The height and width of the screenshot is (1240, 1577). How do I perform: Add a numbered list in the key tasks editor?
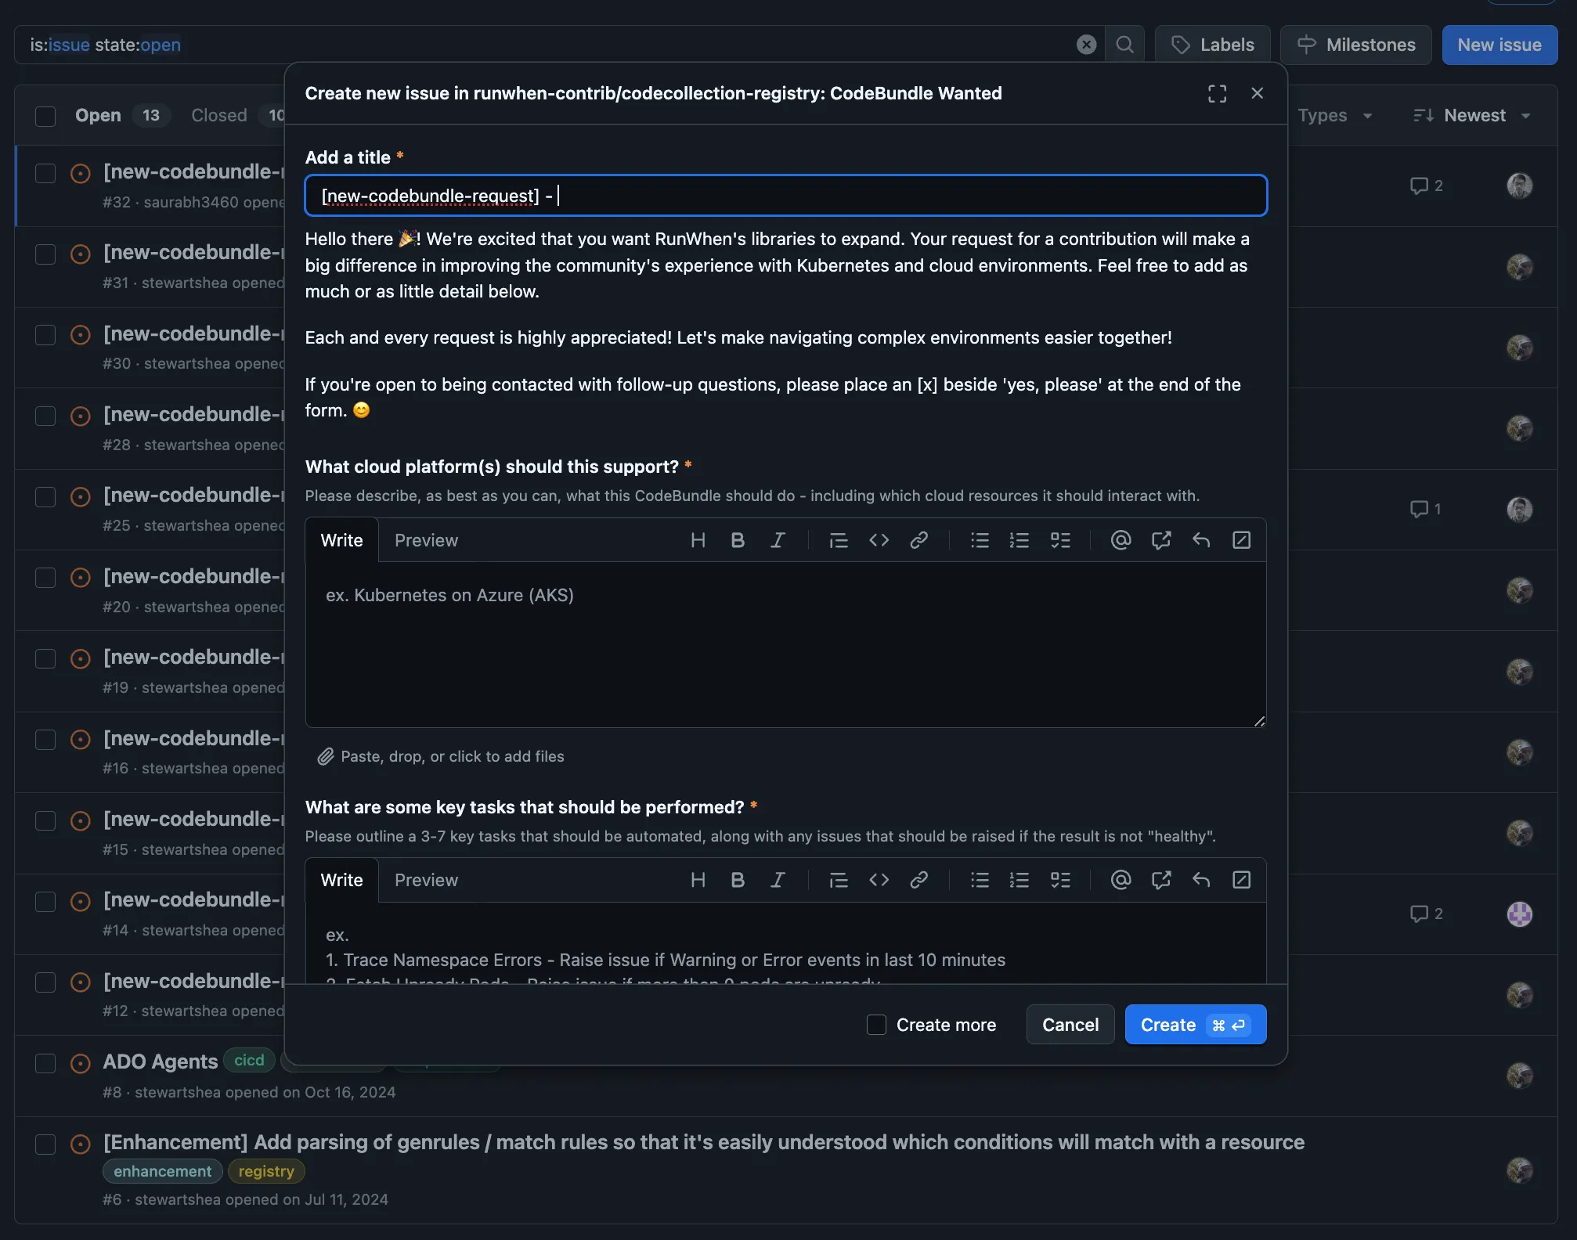pyautogui.click(x=1019, y=880)
